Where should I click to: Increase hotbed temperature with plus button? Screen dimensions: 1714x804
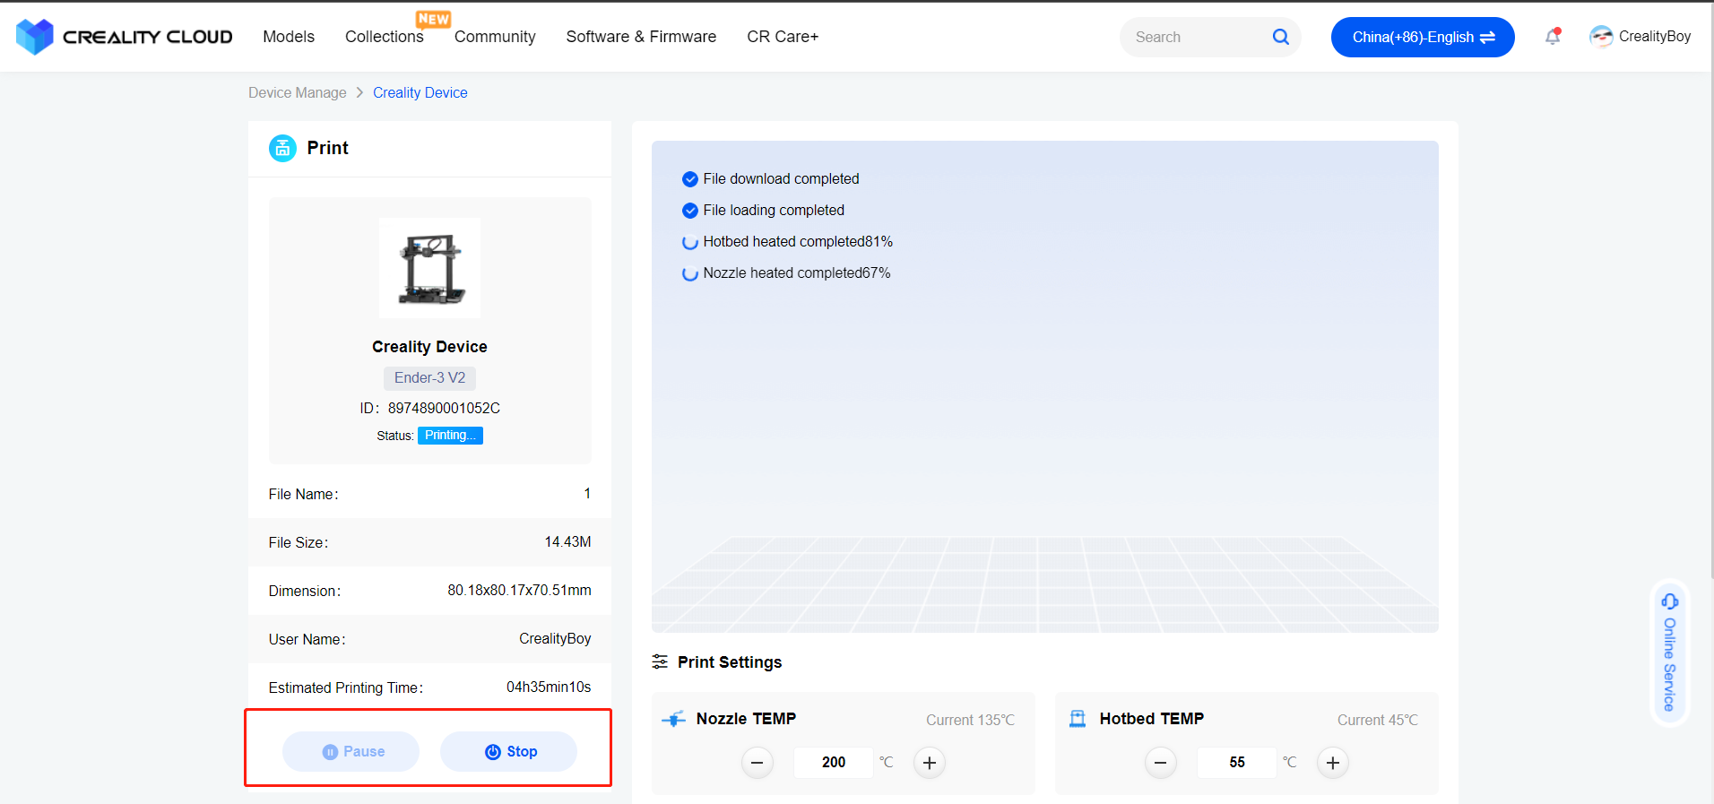pos(1333,763)
